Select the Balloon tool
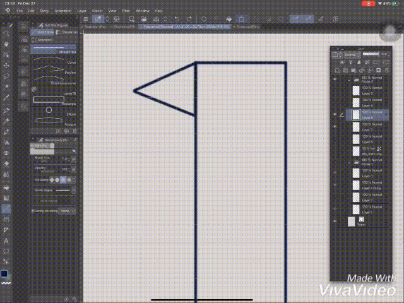The image size is (404, 303). [x=6, y=251]
